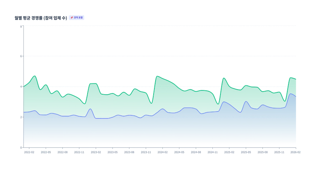Click the 2022-08 x-axis label
This screenshot has height=170, width=318.
pyautogui.click(x=63, y=152)
